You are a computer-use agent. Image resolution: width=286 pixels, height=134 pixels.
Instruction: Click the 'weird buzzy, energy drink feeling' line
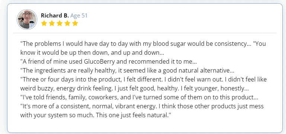coord(134,89)
